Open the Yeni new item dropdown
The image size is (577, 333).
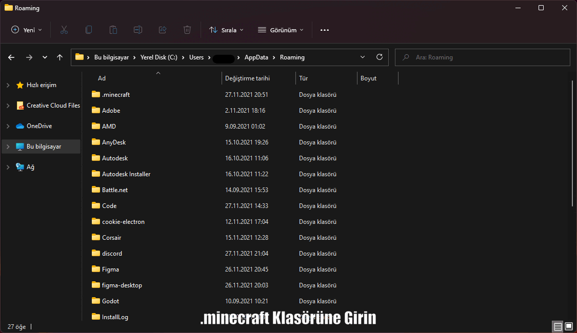[27, 30]
